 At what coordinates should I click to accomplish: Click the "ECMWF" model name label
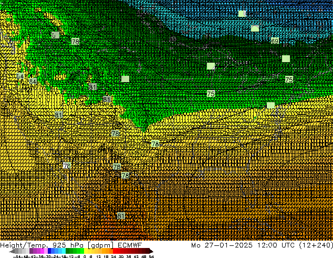pyautogui.click(x=130, y=245)
